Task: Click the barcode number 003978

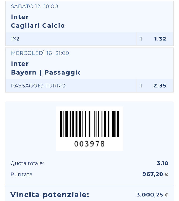Action: click(89, 144)
